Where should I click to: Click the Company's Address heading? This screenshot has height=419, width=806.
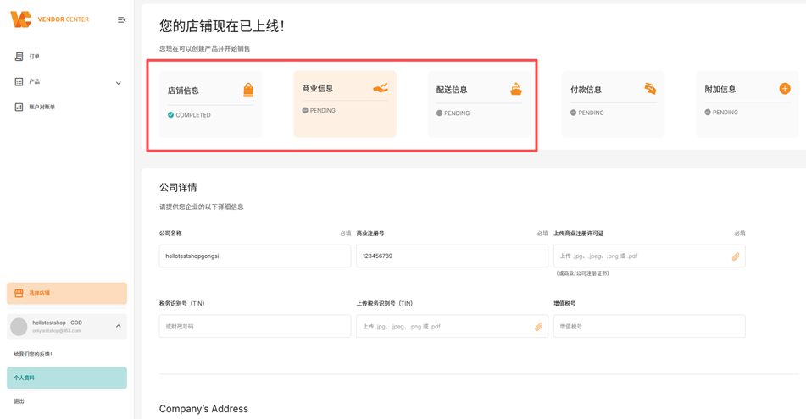tap(203, 409)
